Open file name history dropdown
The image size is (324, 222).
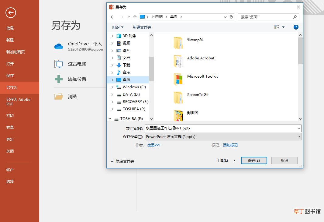(298, 129)
